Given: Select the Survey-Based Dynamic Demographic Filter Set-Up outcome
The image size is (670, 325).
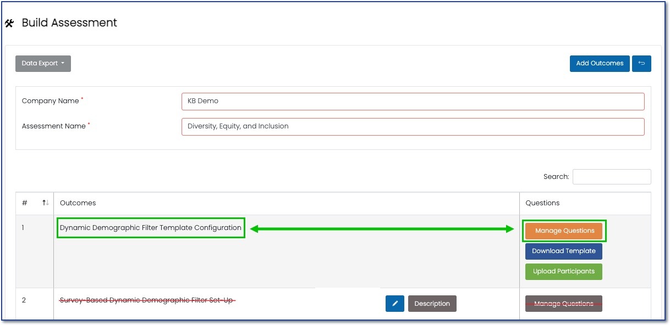Looking at the screenshot, I should (x=147, y=300).
